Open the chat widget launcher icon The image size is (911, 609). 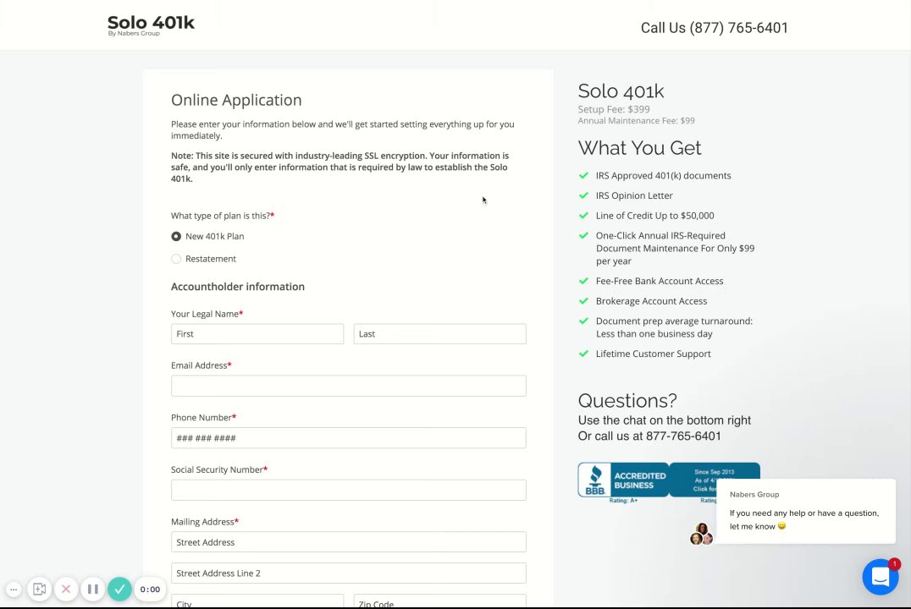click(x=880, y=577)
